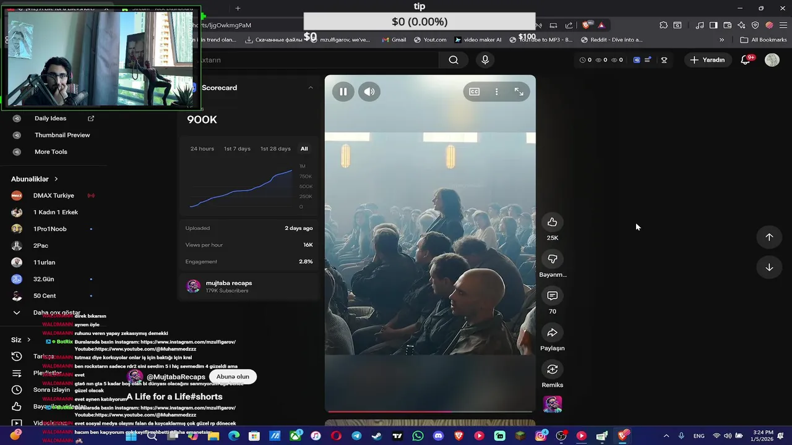Open the Reddit bookmark
This screenshot has height=445, width=792.
coord(611,40)
